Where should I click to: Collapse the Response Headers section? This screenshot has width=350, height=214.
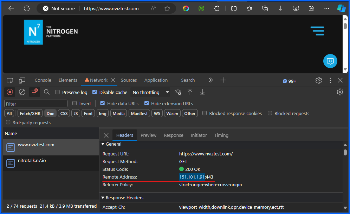[x=103, y=198]
